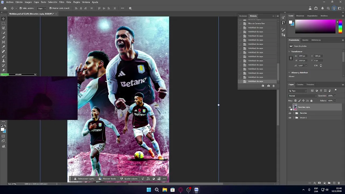The image size is (345, 194).
Task: Pick a color in the Color panel field
Action: pos(315,27)
